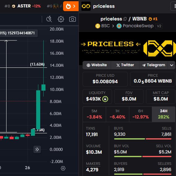Click the buys versus sells ratio bar
The image size is (176, 176).
[x=143, y=139]
